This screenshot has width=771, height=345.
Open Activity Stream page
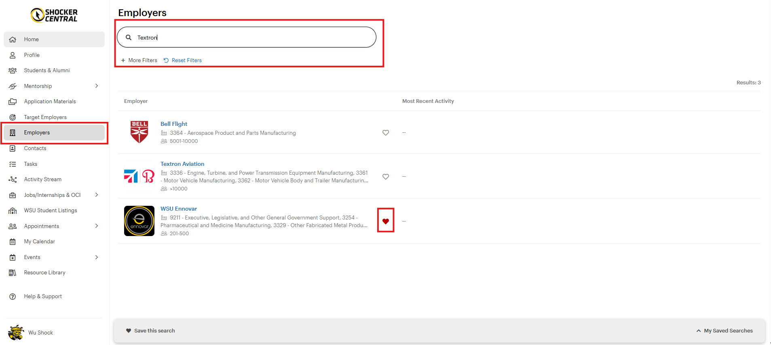(54, 180)
